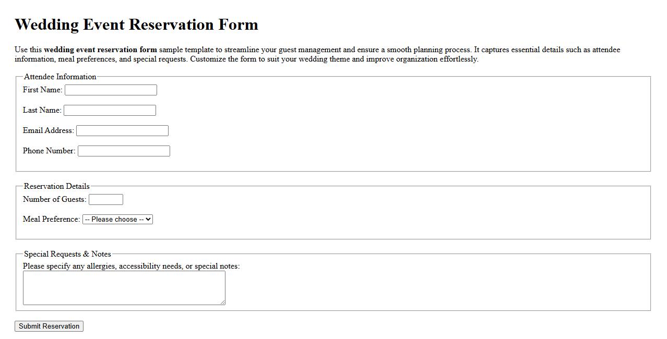Viewport: 667px width, 339px height.
Task: Click the Email Address input field
Action: (122, 130)
